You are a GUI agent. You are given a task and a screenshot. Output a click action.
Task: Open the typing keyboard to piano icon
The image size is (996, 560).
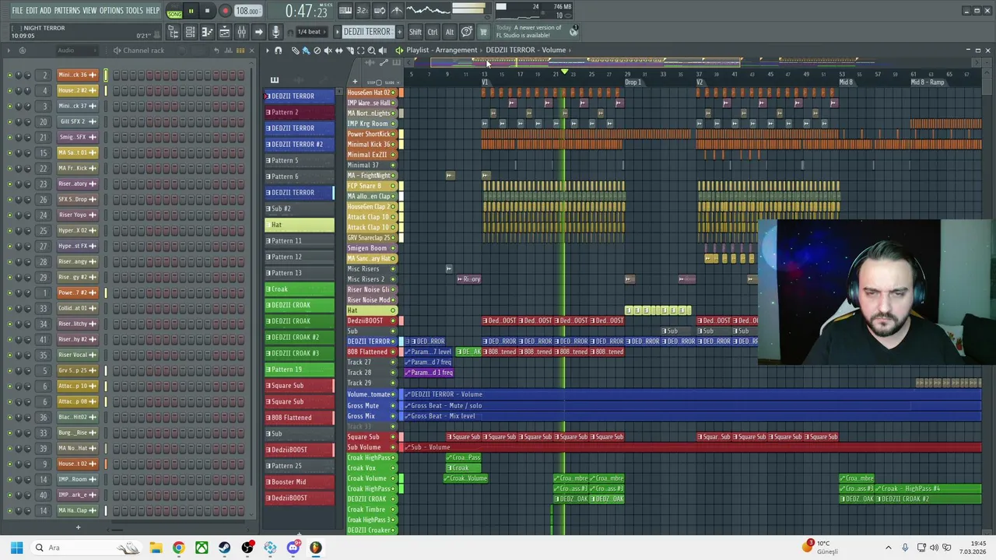click(345, 11)
